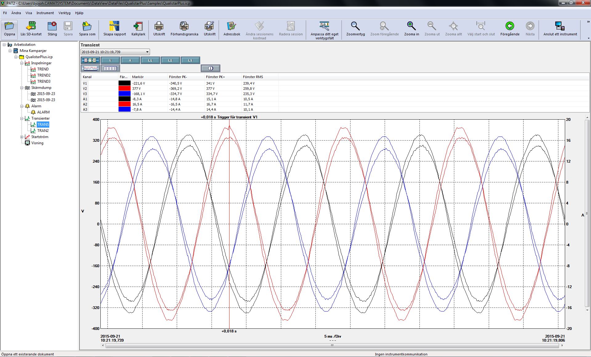This screenshot has height=357, width=591.
Task: Open the transient timestamp dropdown
Action: 147,52
